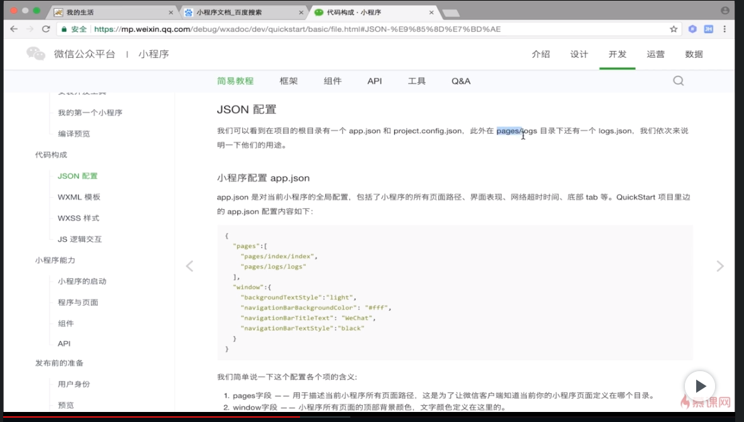
Task: Switch to the 我的生活 tab
Action: coord(113,13)
